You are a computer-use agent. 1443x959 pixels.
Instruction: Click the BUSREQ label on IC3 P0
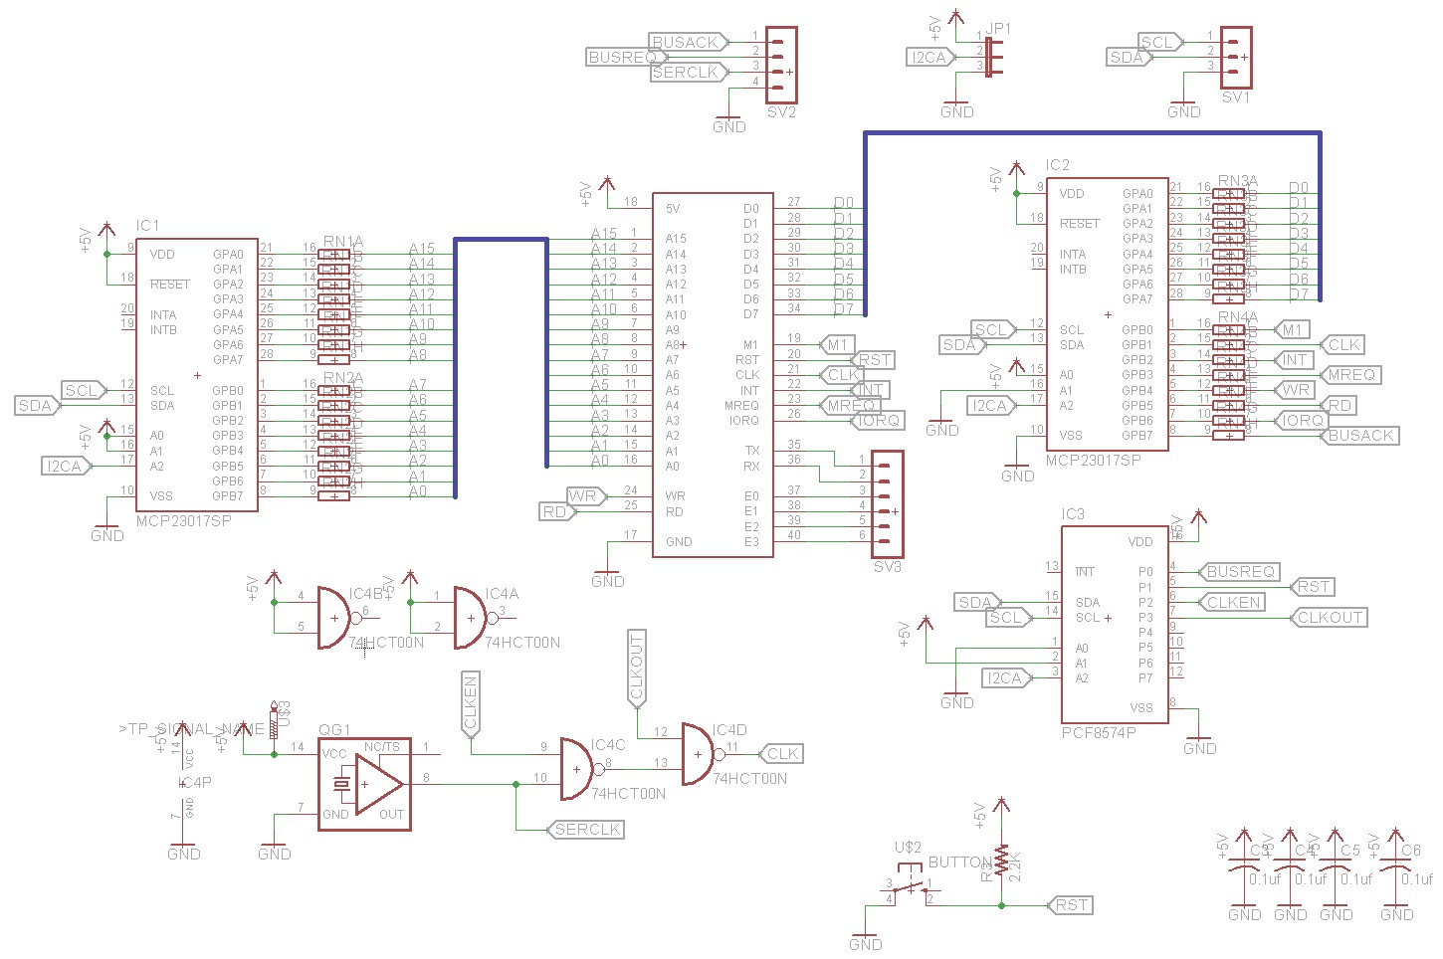click(1237, 571)
